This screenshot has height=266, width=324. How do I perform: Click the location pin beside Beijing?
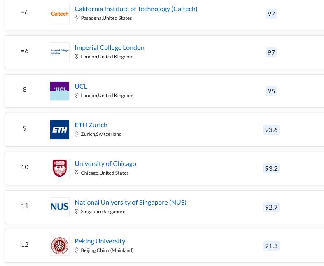tap(77, 250)
